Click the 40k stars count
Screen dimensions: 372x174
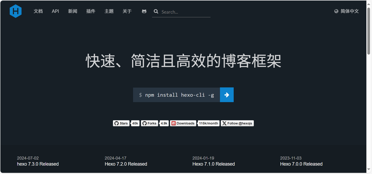coord(135,123)
